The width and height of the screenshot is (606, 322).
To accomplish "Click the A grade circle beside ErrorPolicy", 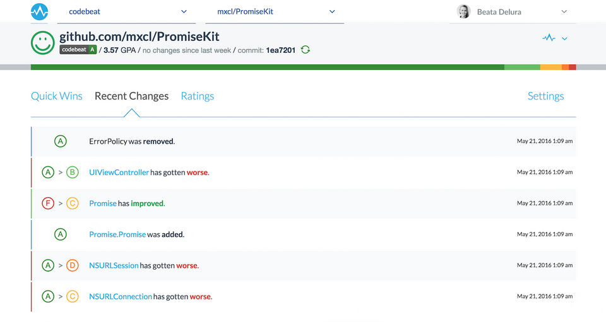I will 61,141.
